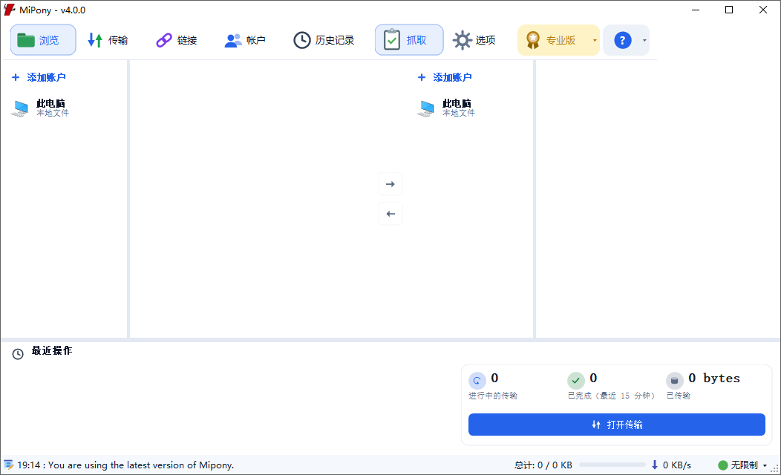Toggle the 抓取 capture button
781x475 pixels.
click(x=409, y=40)
